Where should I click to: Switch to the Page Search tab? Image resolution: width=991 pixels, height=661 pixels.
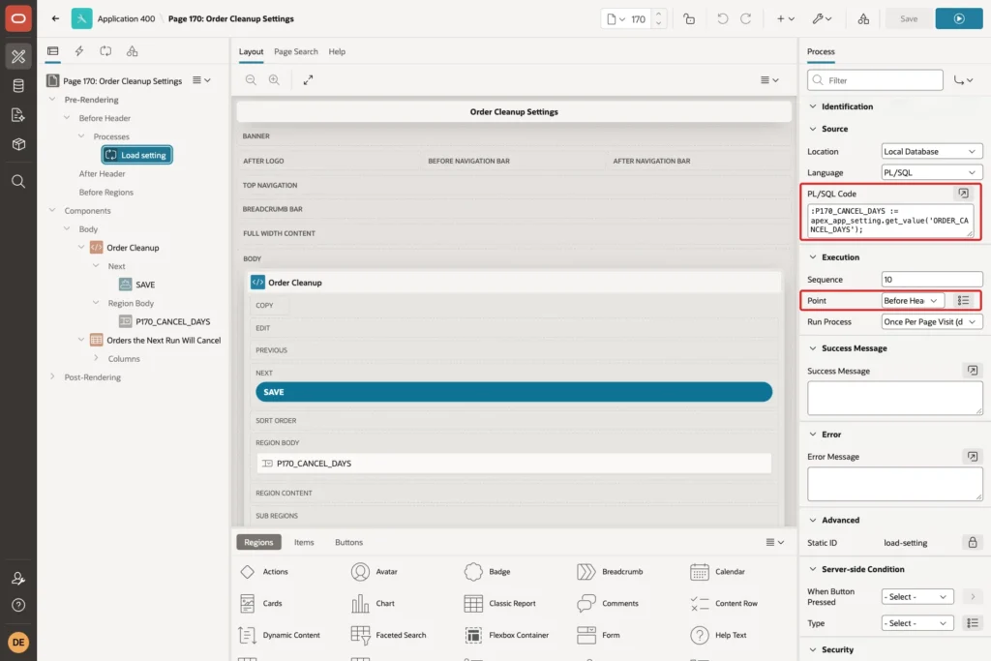[x=296, y=52]
